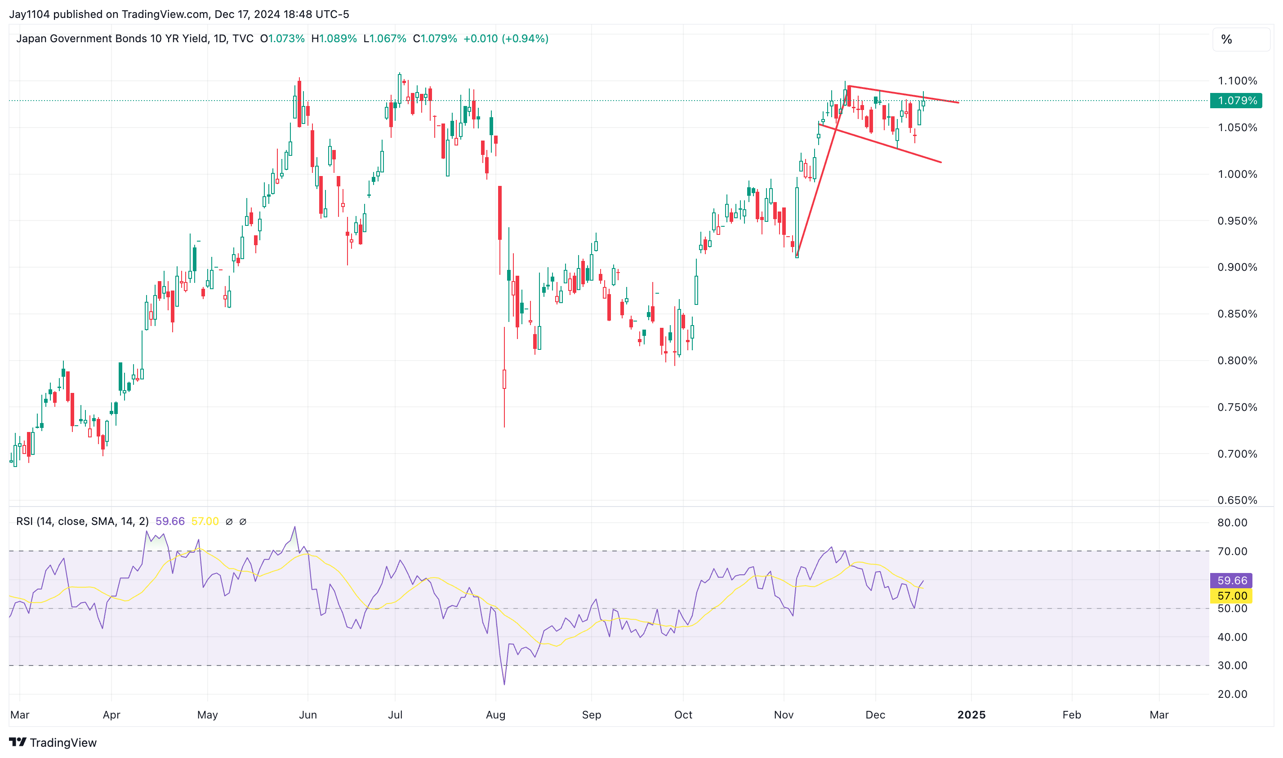The height and width of the screenshot is (758, 1283).
Task: Click the percent symbol scale box
Action: tap(1241, 40)
